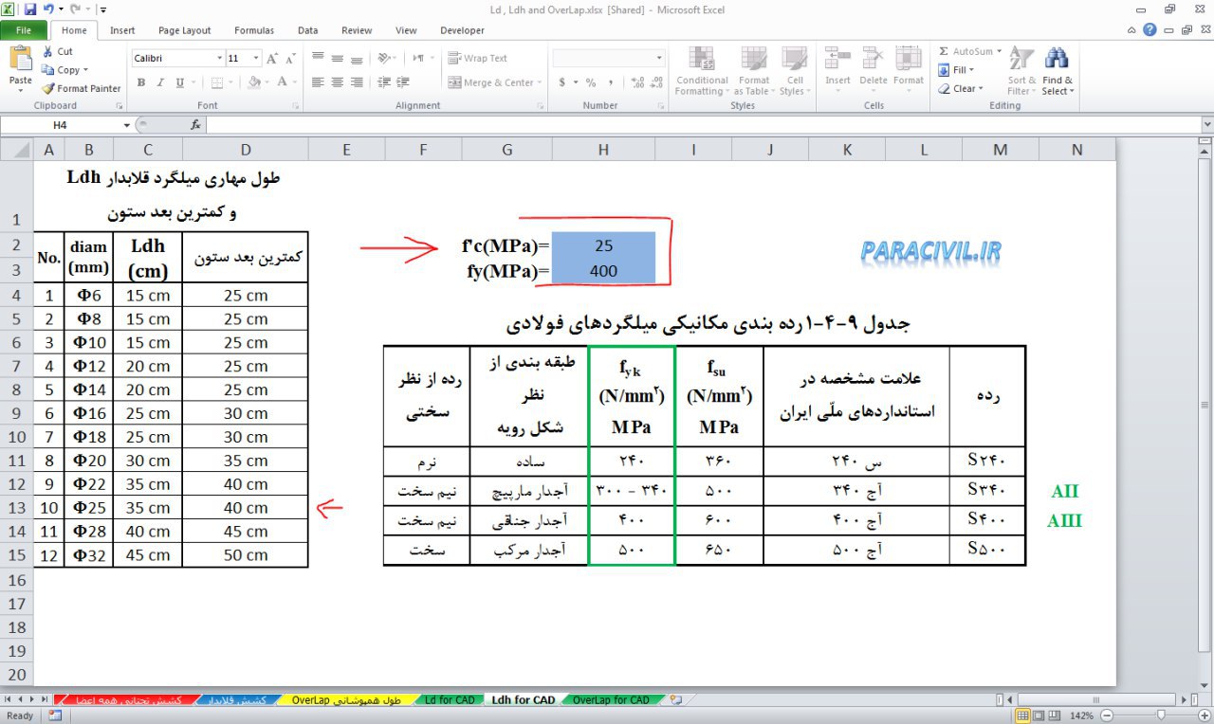The height and width of the screenshot is (724, 1214).
Task: Open Cell Styles gallery
Action: pos(794,71)
